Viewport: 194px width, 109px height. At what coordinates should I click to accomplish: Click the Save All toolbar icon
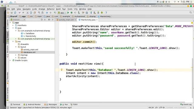pyautogui.click(x=12, y=13)
